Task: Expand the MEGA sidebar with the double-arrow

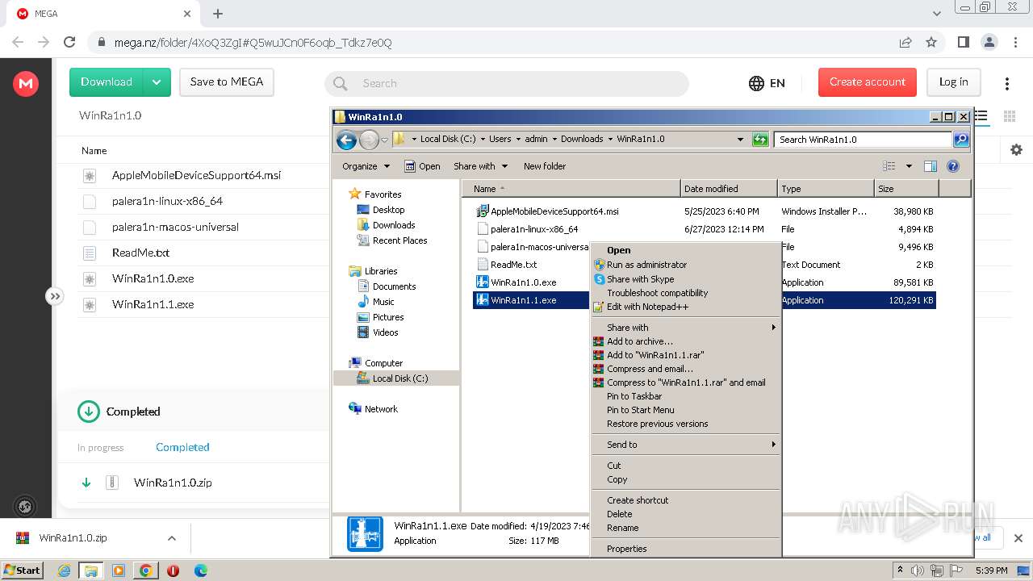Action: coord(54,296)
